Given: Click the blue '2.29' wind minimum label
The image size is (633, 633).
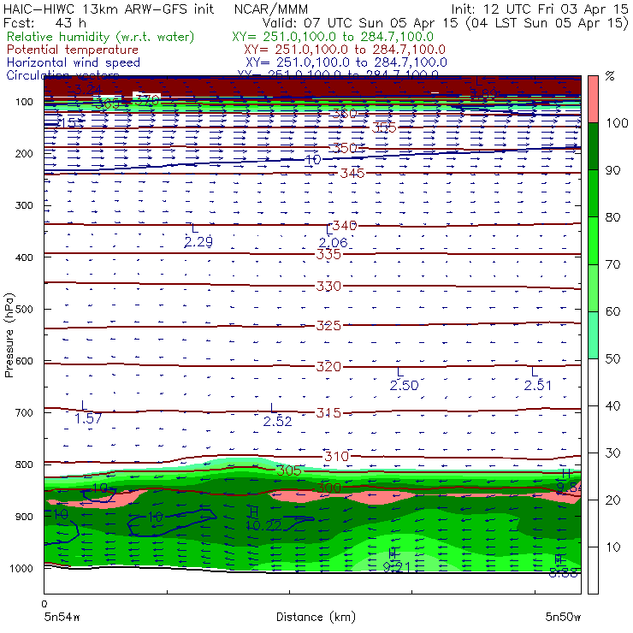Looking at the screenshot, I should pos(198,242).
